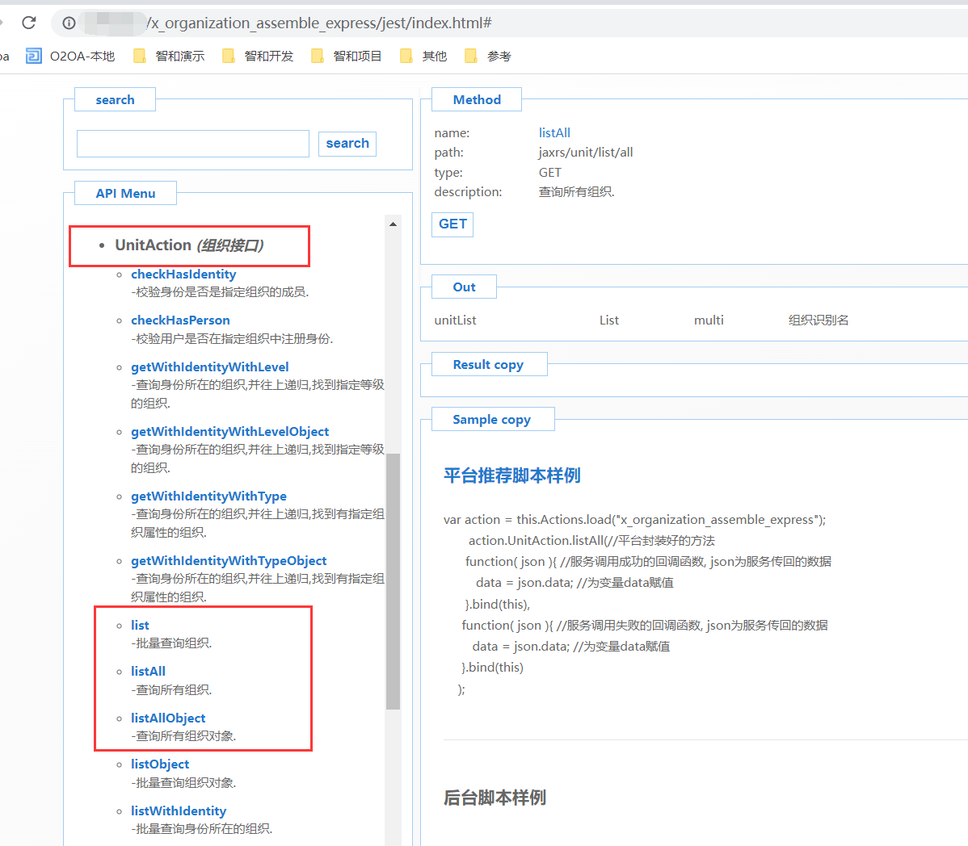Click the API Menu scrollbar thumb
Viewport: 968px width, 846px height.
pyautogui.click(x=393, y=581)
